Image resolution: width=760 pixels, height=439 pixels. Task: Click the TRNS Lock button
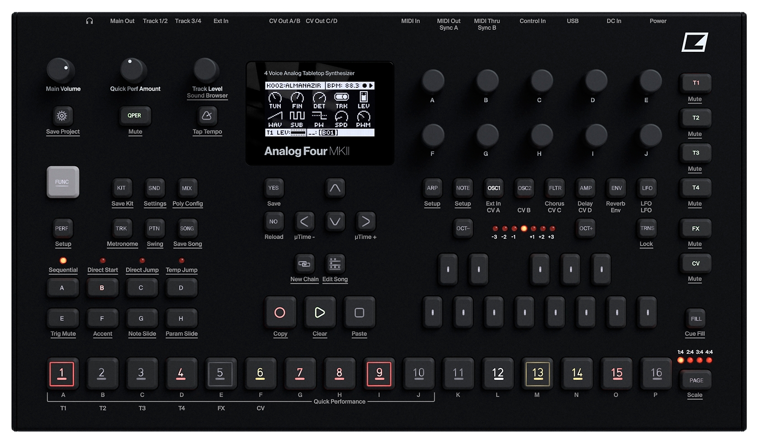(x=647, y=229)
